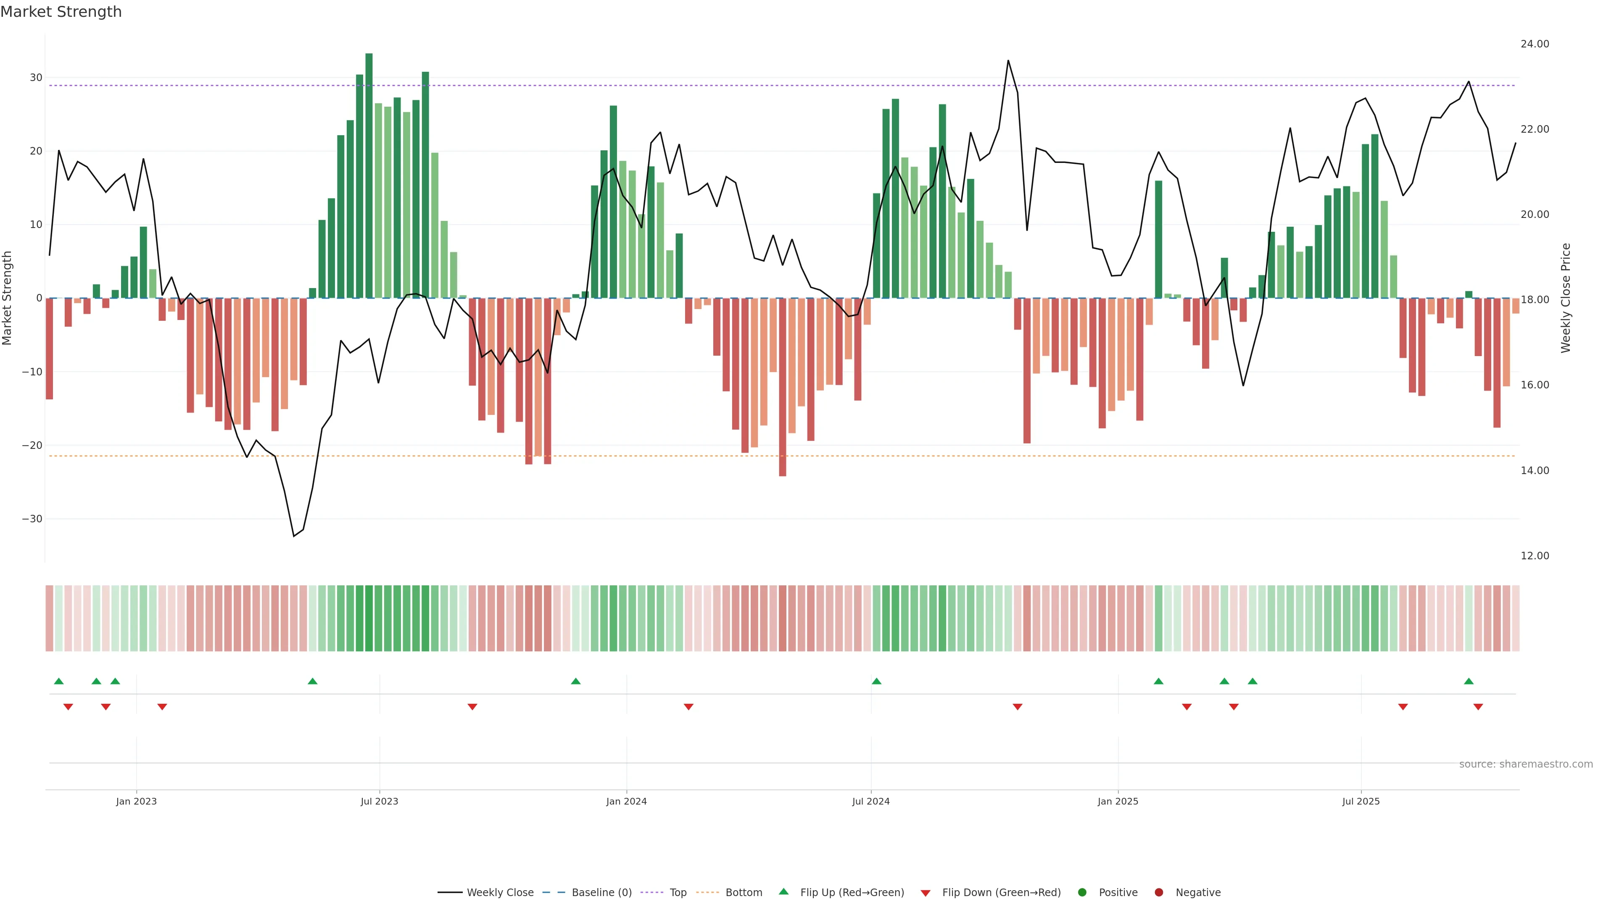1614x907 pixels.
Task: Click the 24.00 right-axis tick label
Action: click(x=1535, y=44)
